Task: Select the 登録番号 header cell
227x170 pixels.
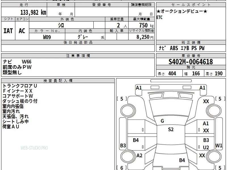Action: coord(102,5)
